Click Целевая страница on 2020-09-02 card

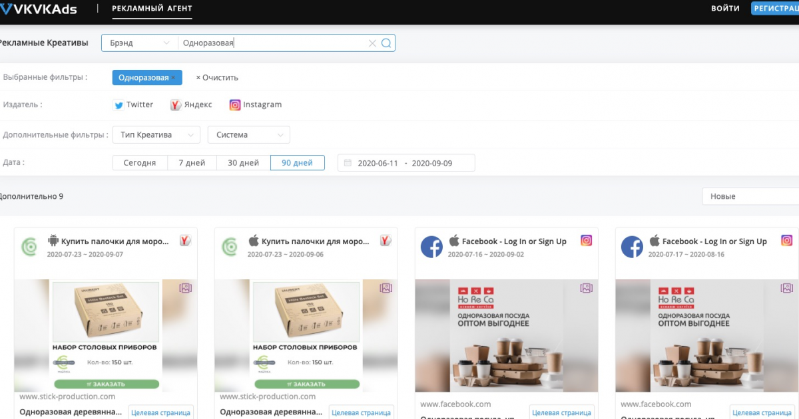(x=561, y=413)
